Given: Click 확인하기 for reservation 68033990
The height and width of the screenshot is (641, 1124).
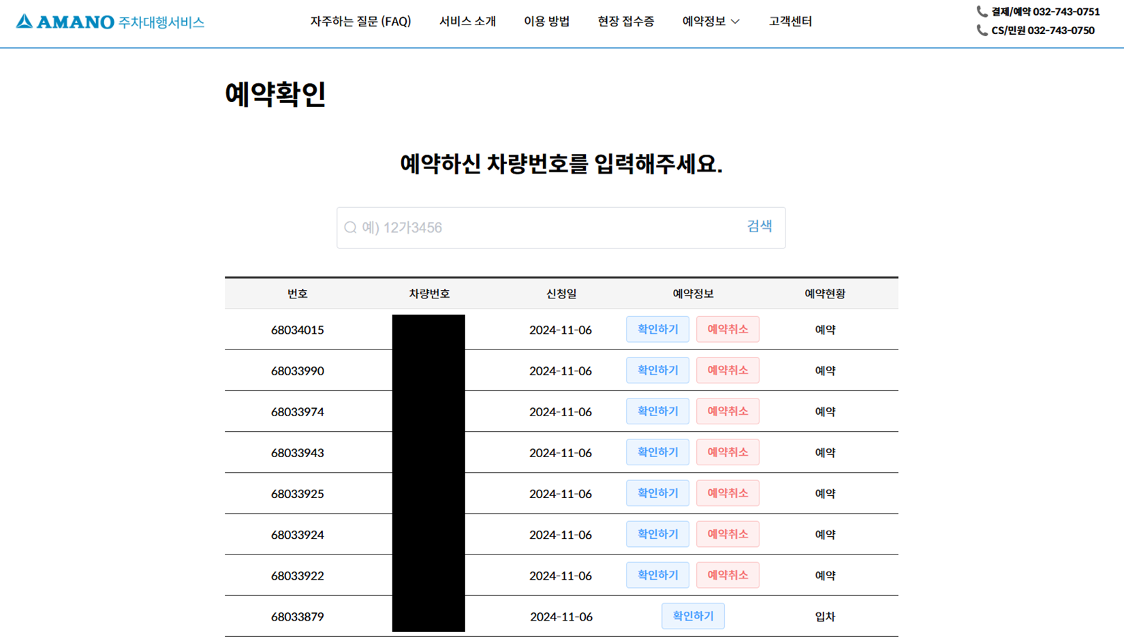Looking at the screenshot, I should click(x=657, y=371).
